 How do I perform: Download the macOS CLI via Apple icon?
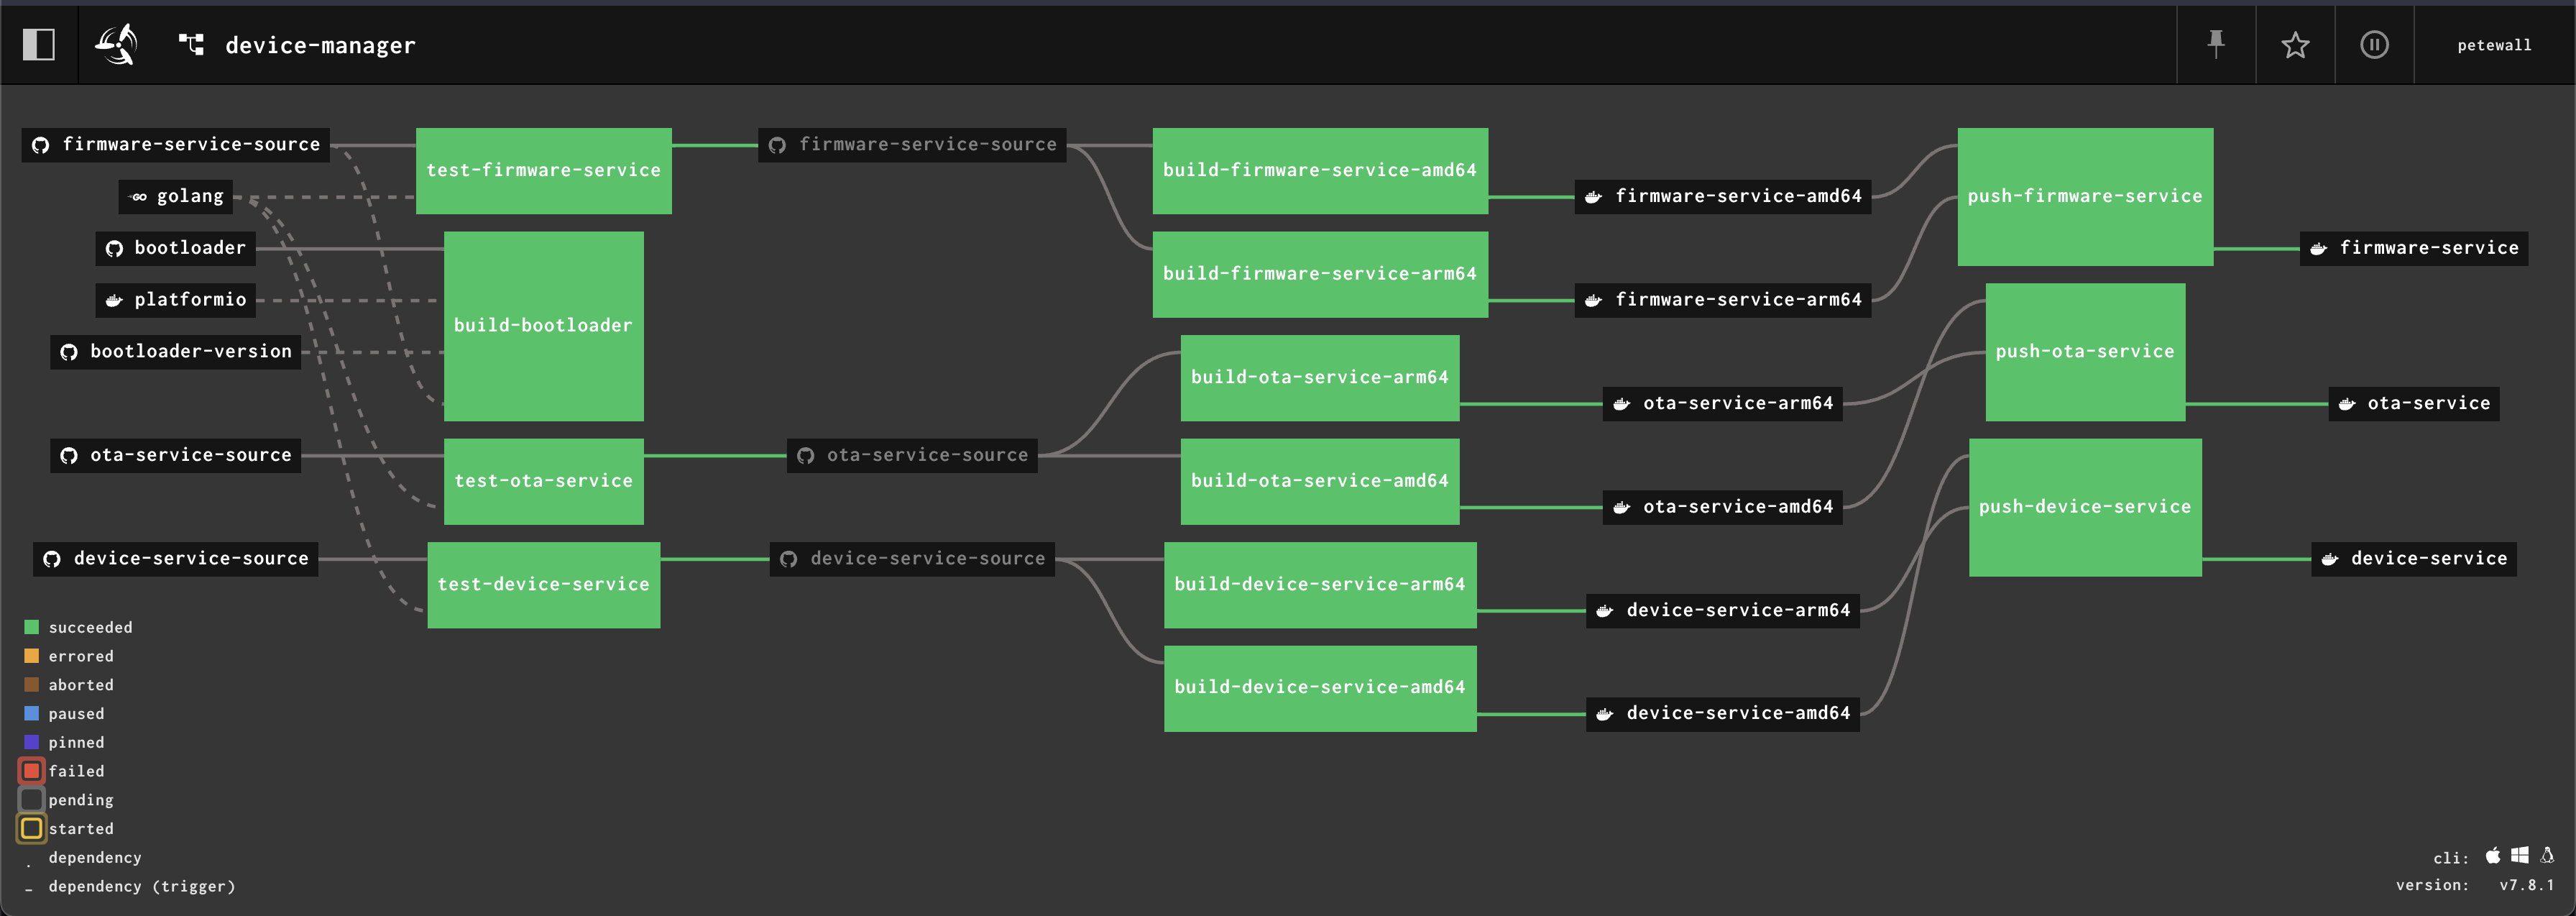2493,856
